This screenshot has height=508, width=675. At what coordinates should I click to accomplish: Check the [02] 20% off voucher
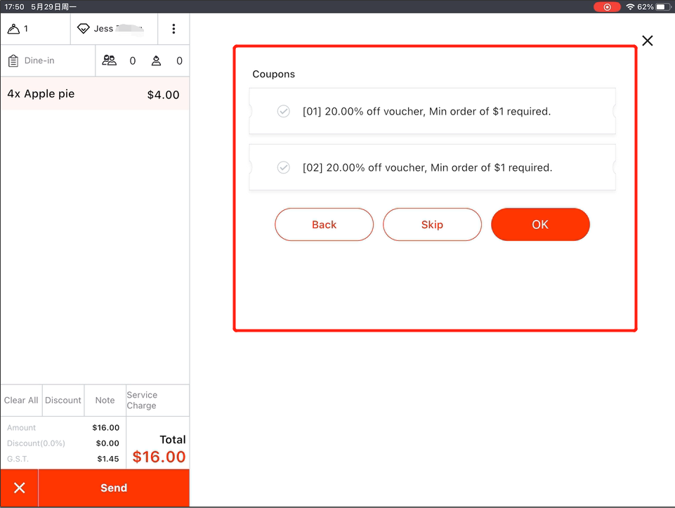tap(284, 167)
